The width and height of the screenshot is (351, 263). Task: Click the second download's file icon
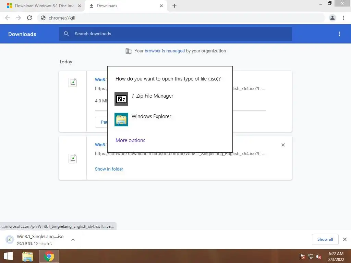click(x=73, y=158)
